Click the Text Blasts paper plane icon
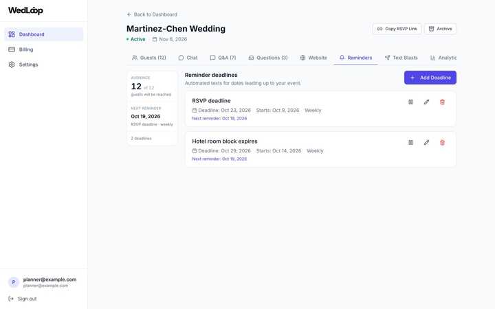Viewport: 495px width, 309px height. [x=387, y=58]
